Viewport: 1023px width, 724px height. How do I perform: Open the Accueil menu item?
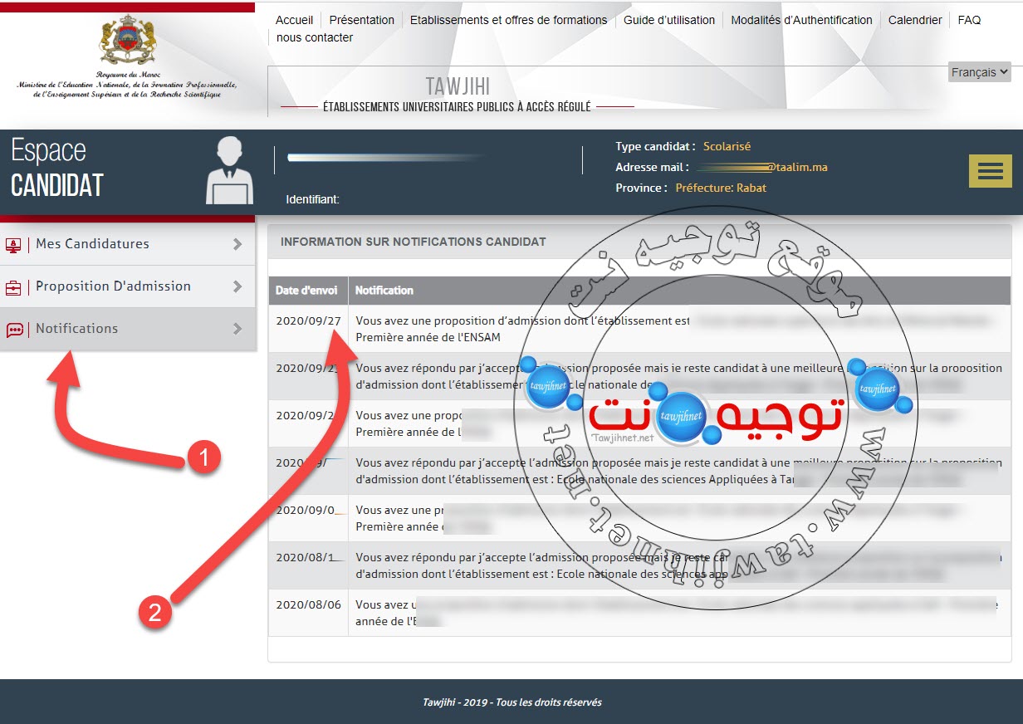pos(294,20)
